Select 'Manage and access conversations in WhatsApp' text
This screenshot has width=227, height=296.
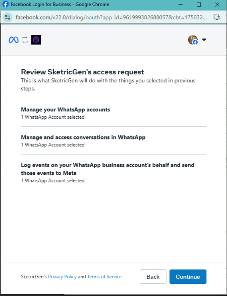pyautogui.click(x=83, y=137)
